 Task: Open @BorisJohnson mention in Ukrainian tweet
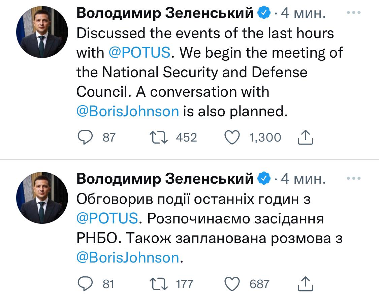(128, 258)
